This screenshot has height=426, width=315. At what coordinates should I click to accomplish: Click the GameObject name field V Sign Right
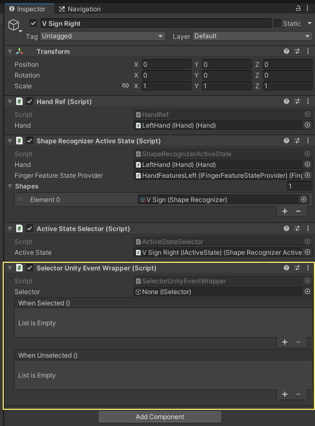coord(156,23)
